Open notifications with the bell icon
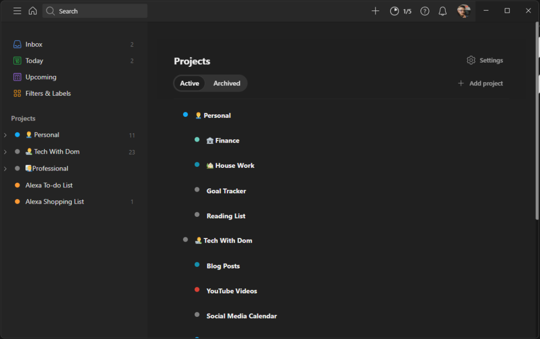Image resolution: width=540 pixels, height=339 pixels. (x=442, y=11)
